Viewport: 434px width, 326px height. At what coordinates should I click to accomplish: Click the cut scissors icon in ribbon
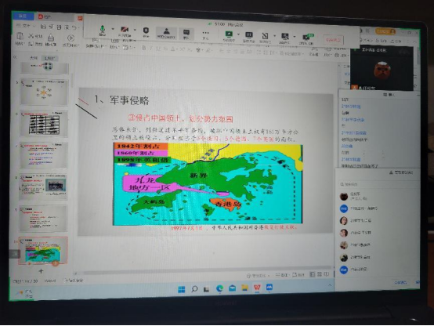(31, 36)
